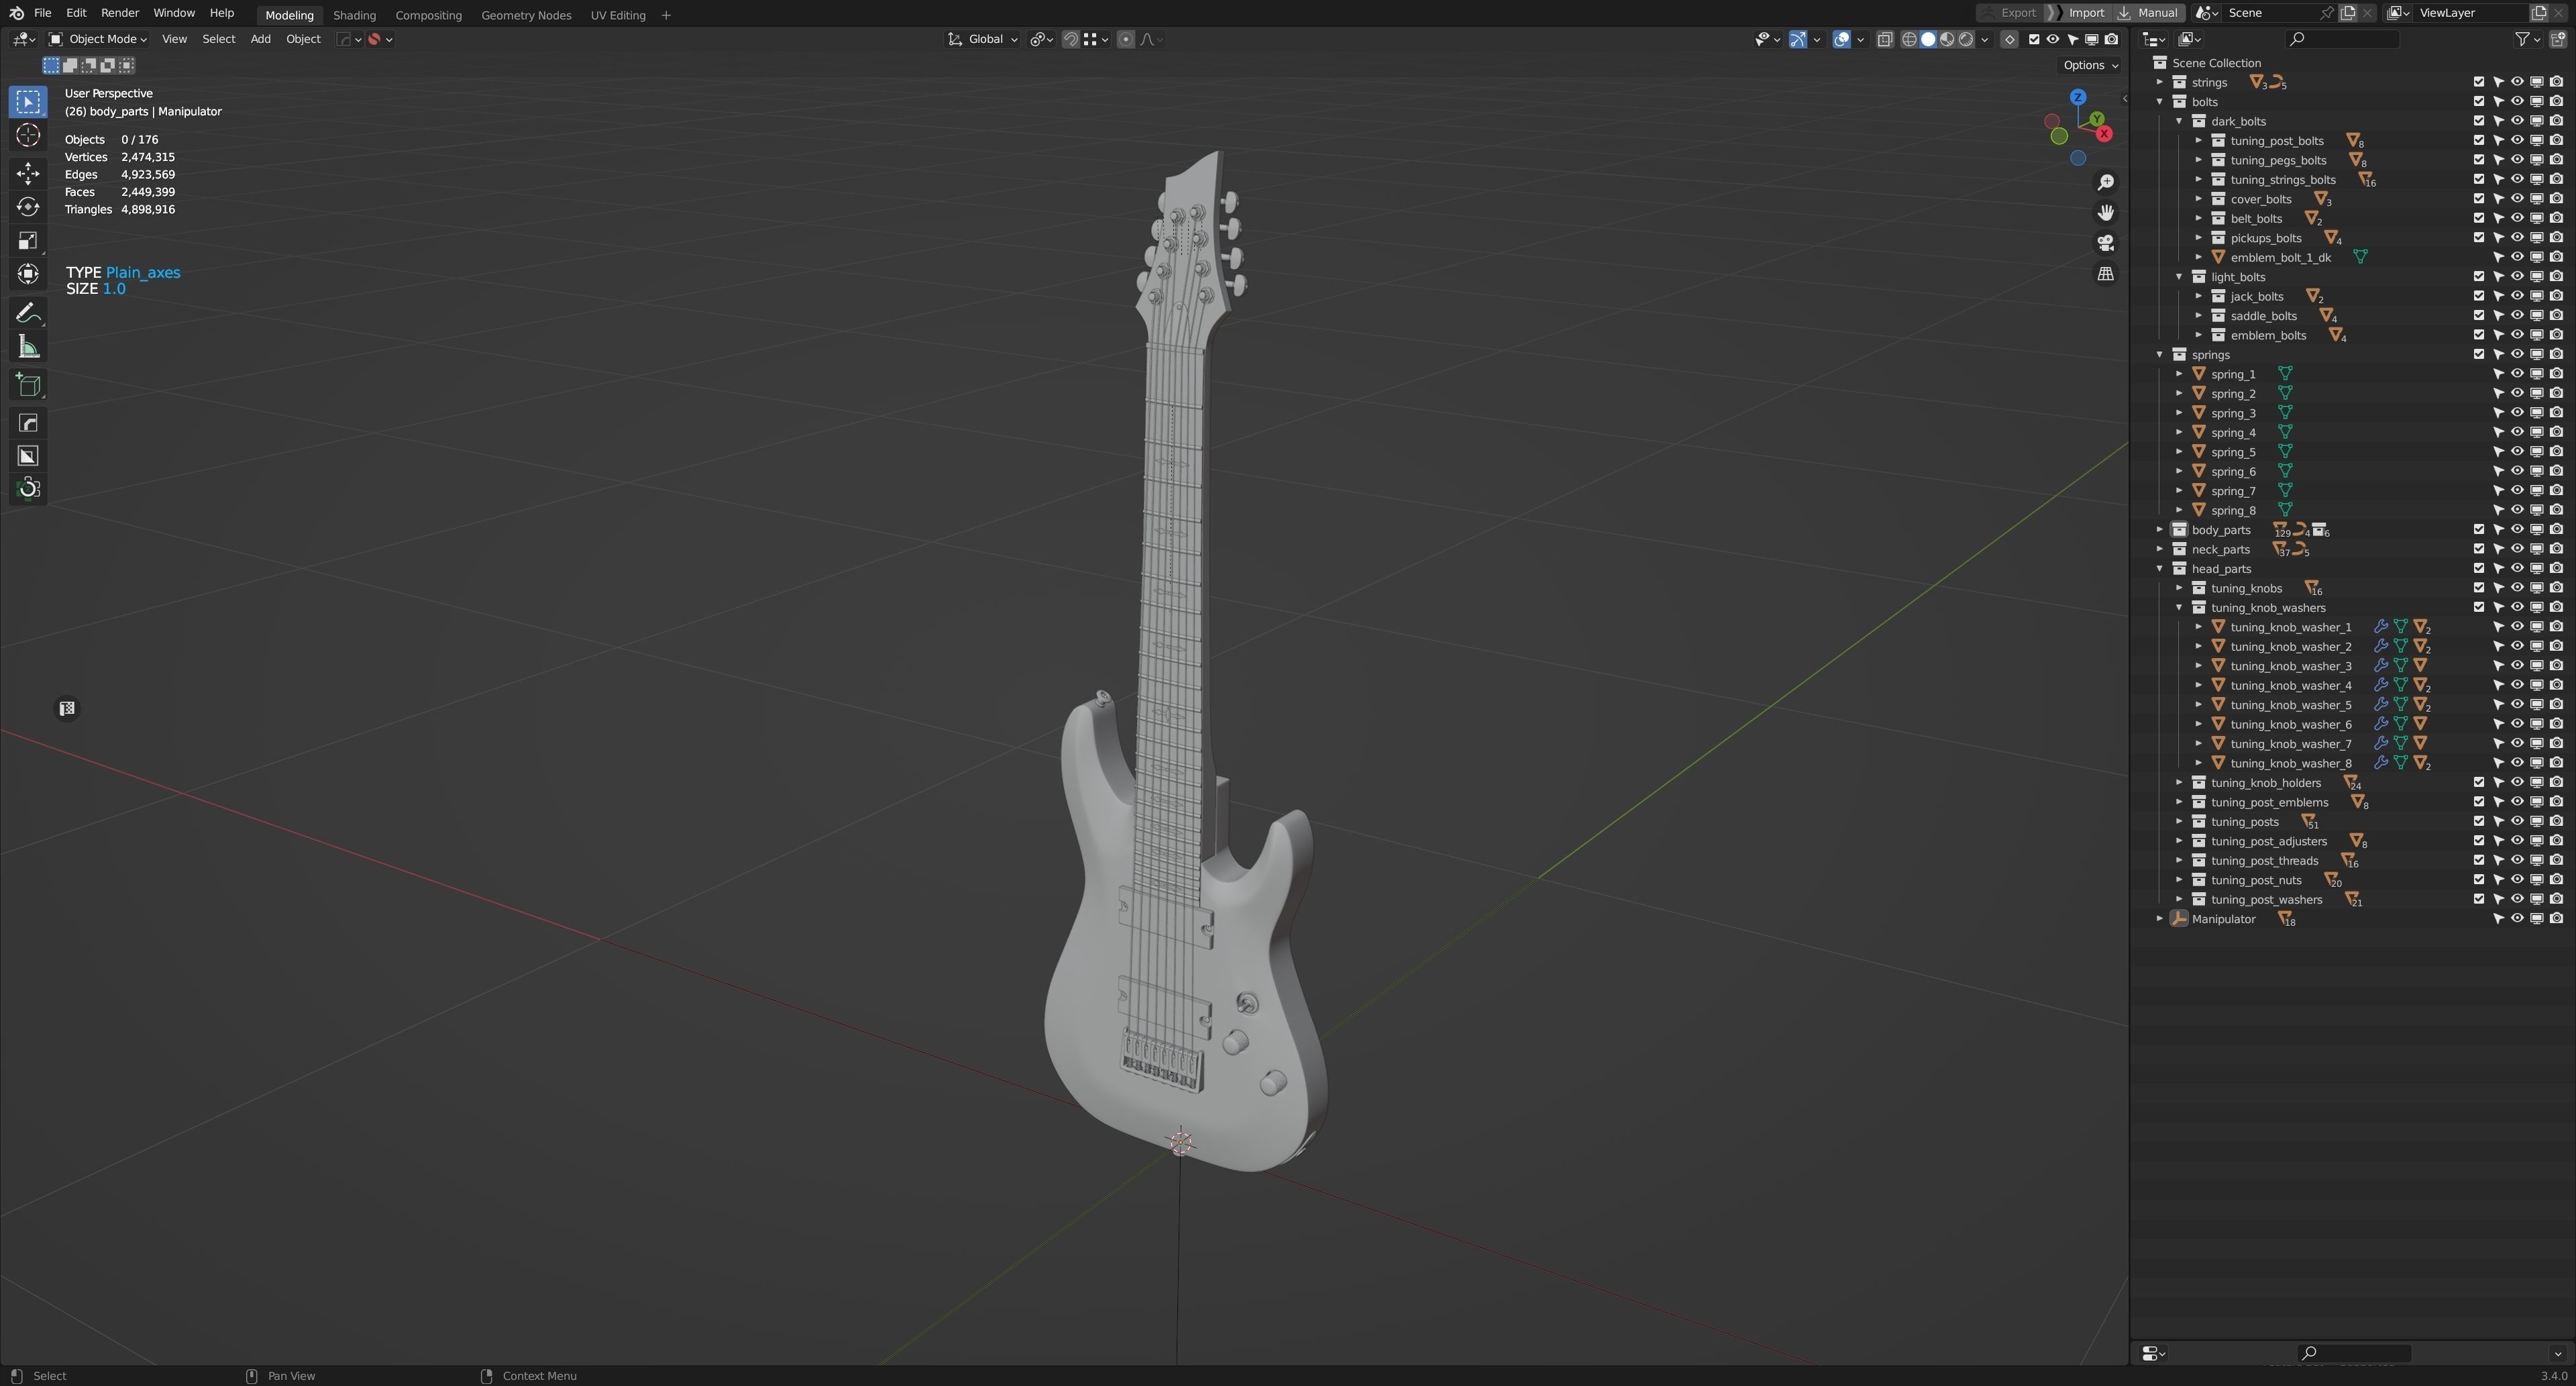This screenshot has width=2576, height=1386.
Task: Click the blue Z axis gizmo
Action: coord(2078,97)
